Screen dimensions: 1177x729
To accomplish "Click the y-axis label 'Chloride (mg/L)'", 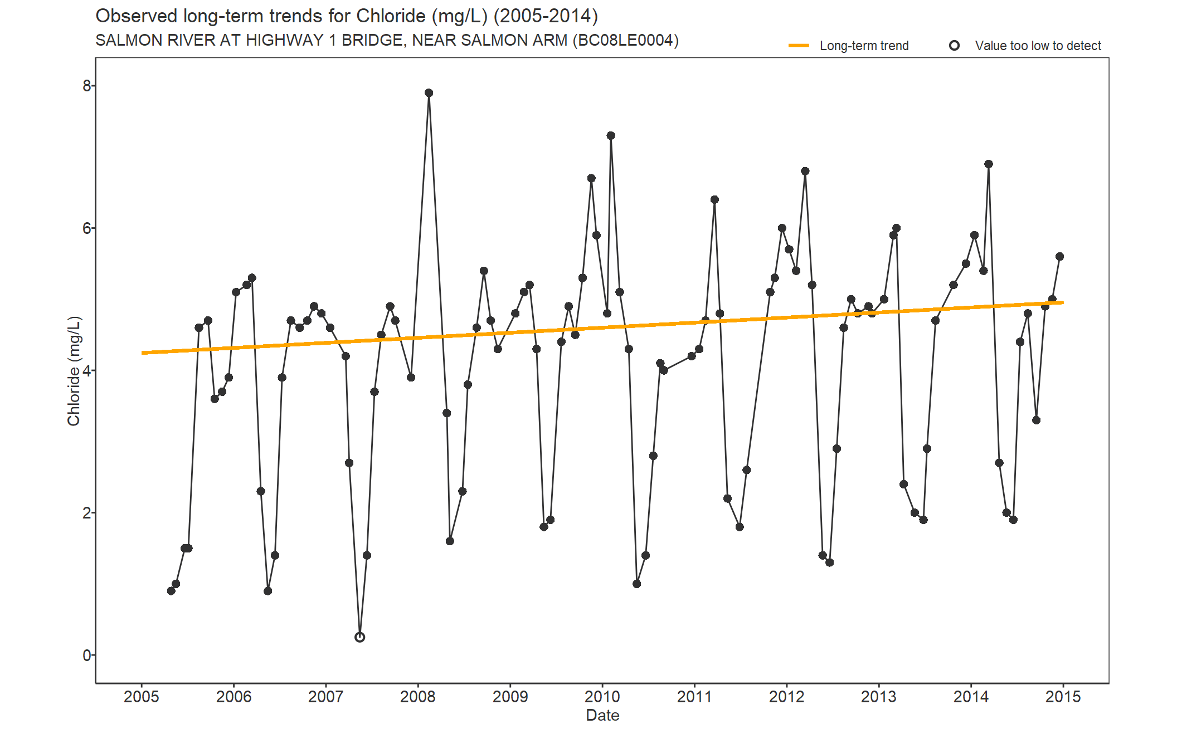I will (x=74, y=371).
